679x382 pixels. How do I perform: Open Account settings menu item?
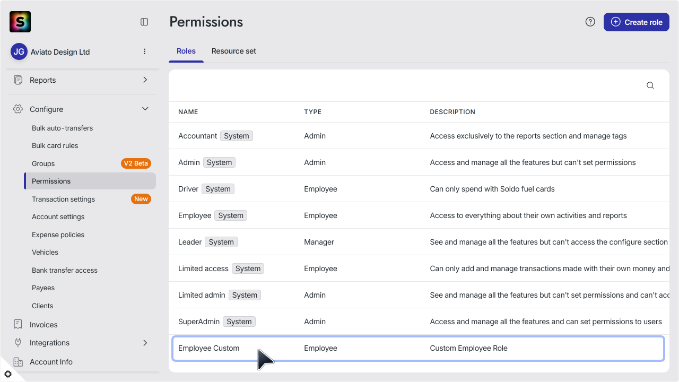58,216
